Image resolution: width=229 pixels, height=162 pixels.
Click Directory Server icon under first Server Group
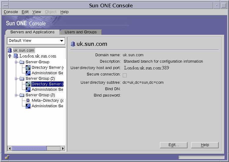pyautogui.click(x=28, y=68)
